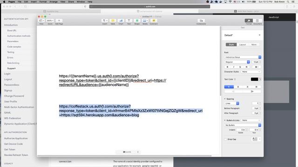Open the Default paragraph style dropdown

tap(243, 35)
